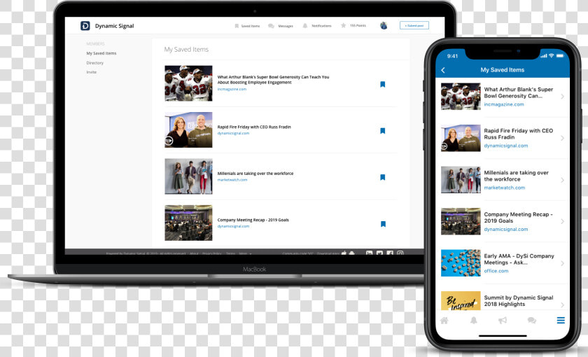
Task: Tap the Wi-Fi icon in phone status bar
Action: [x=552, y=56]
